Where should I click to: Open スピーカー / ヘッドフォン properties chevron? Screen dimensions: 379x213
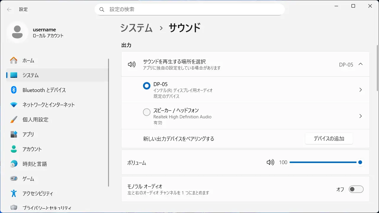pyautogui.click(x=360, y=116)
